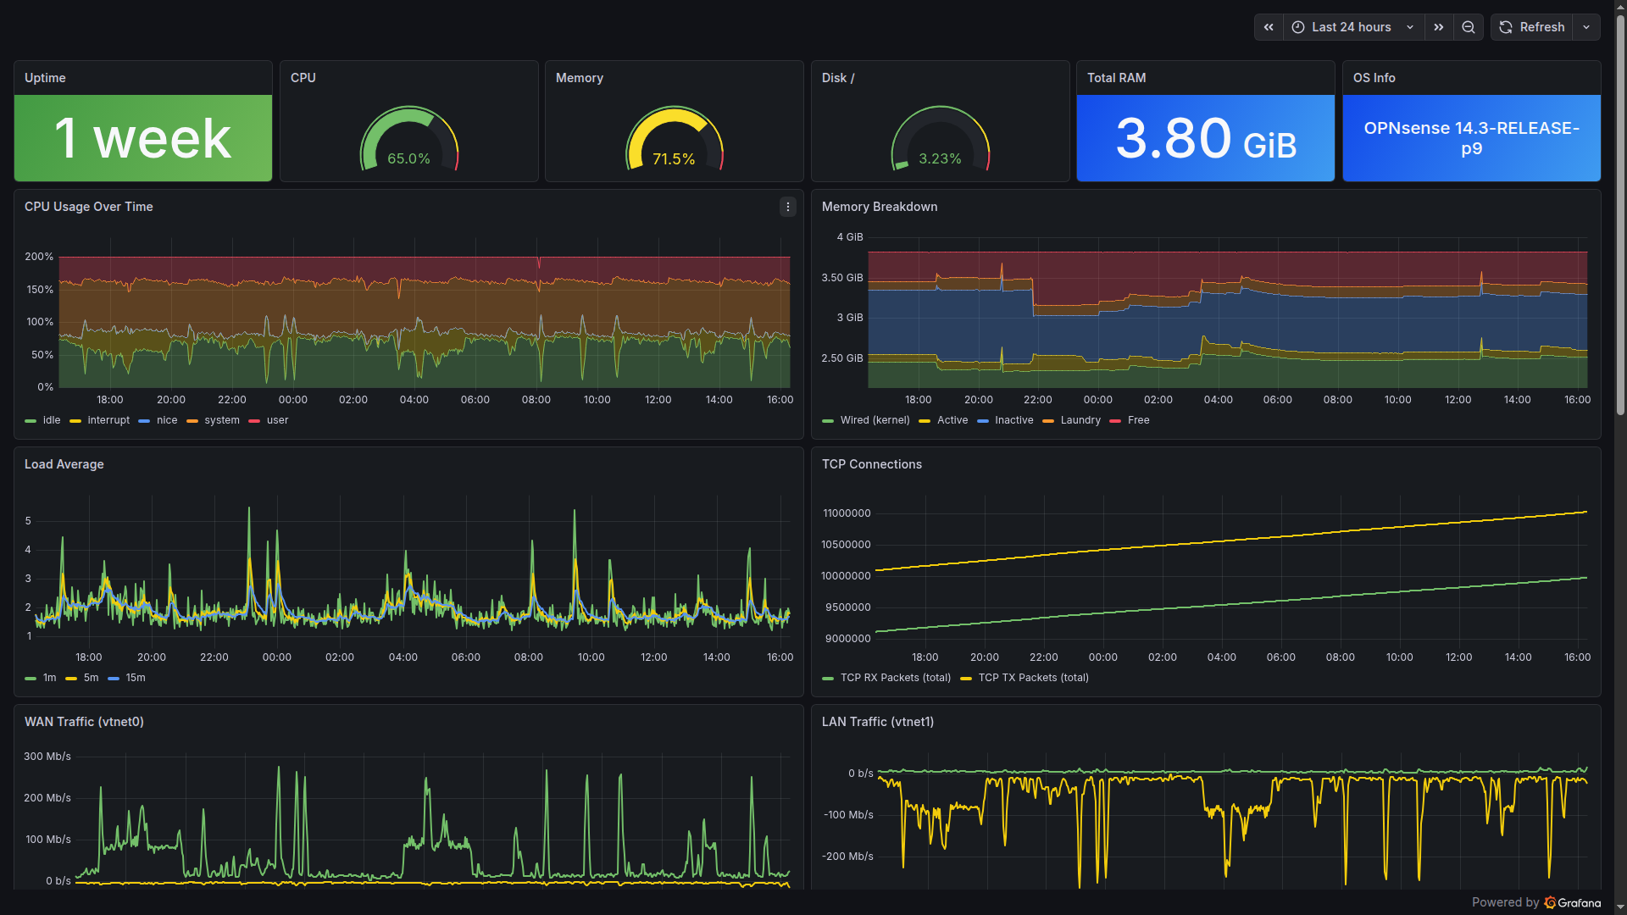This screenshot has height=915, width=1627.
Task: Click the CPU gauge showing 65.0%
Action: (408, 140)
